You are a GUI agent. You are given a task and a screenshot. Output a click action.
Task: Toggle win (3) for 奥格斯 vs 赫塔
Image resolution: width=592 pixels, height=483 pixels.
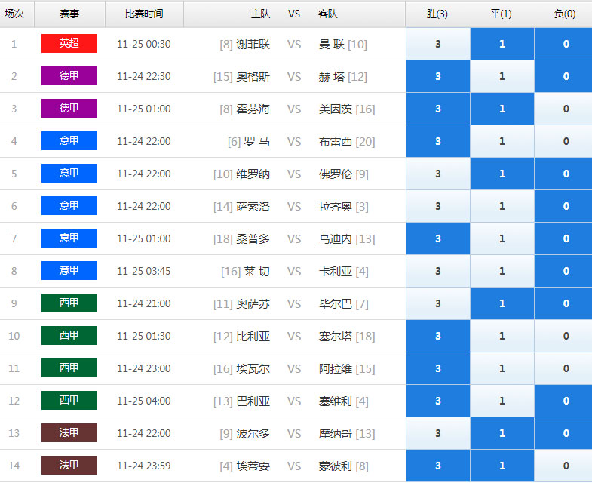(438, 76)
